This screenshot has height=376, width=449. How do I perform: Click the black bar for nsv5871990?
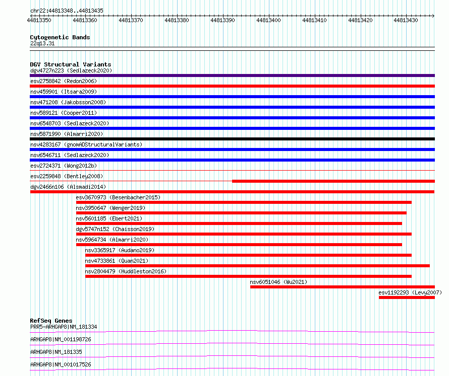232,139
